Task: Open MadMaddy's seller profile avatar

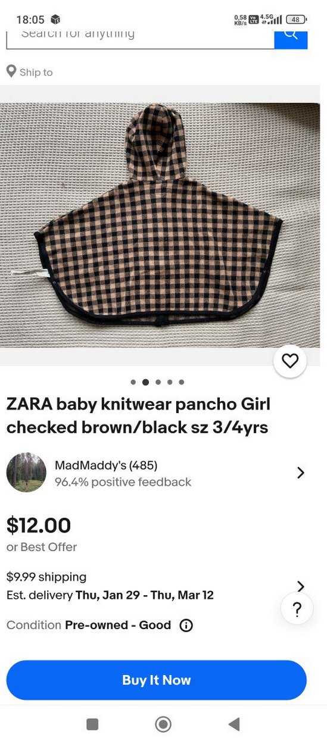Action: 26,473
